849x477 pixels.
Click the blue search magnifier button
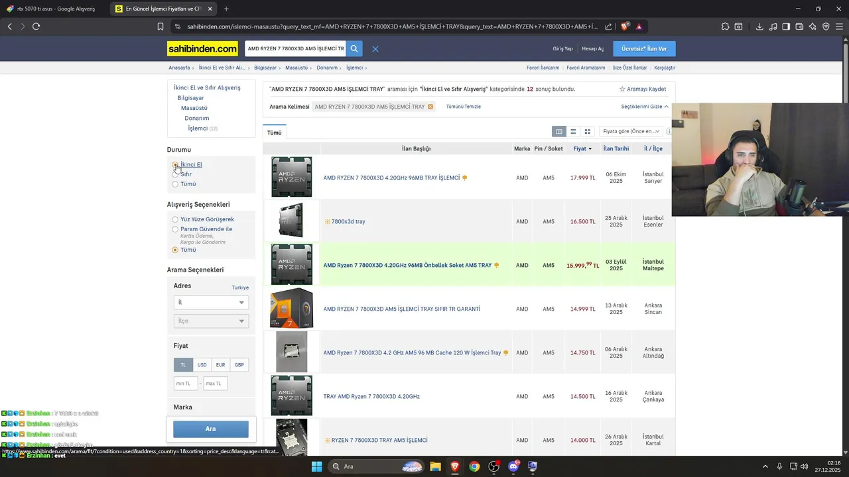click(x=354, y=49)
